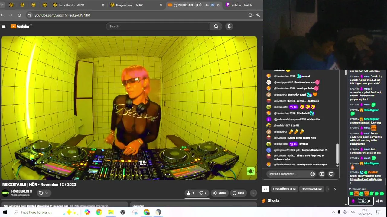The image size is (387, 217).
Task: Click the taskbar clock showing 19:33
Action: click(x=365, y=212)
